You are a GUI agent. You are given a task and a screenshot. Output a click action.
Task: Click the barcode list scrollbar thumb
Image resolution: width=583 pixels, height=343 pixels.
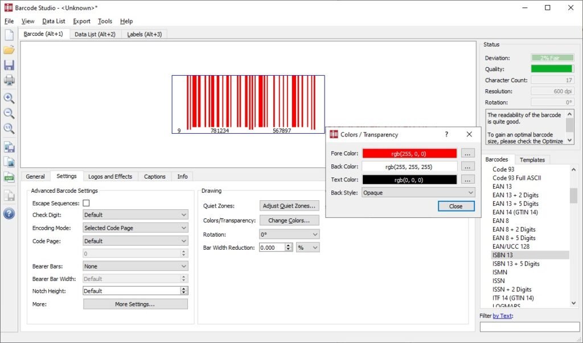click(x=574, y=196)
